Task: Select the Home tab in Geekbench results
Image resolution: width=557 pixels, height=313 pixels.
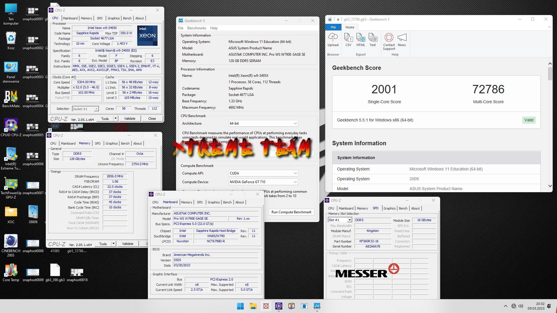Action: (x=350, y=27)
